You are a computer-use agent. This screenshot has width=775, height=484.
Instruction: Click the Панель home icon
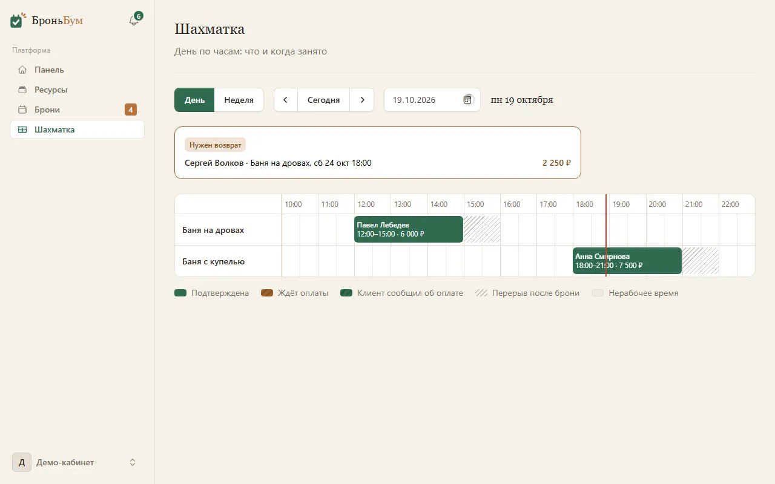[x=22, y=70]
